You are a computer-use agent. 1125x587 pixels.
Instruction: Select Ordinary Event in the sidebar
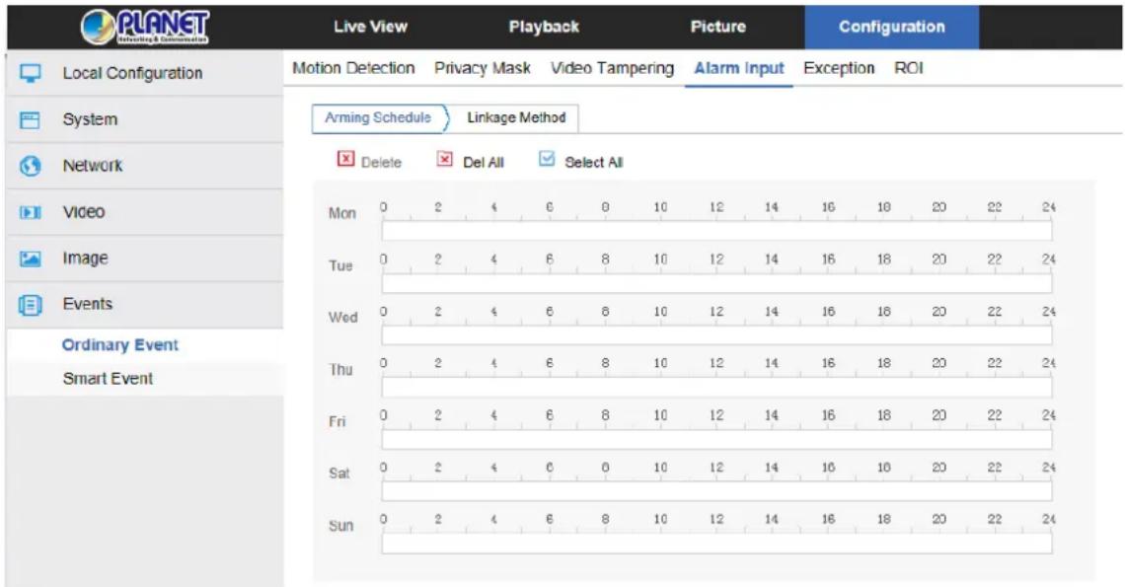(119, 345)
